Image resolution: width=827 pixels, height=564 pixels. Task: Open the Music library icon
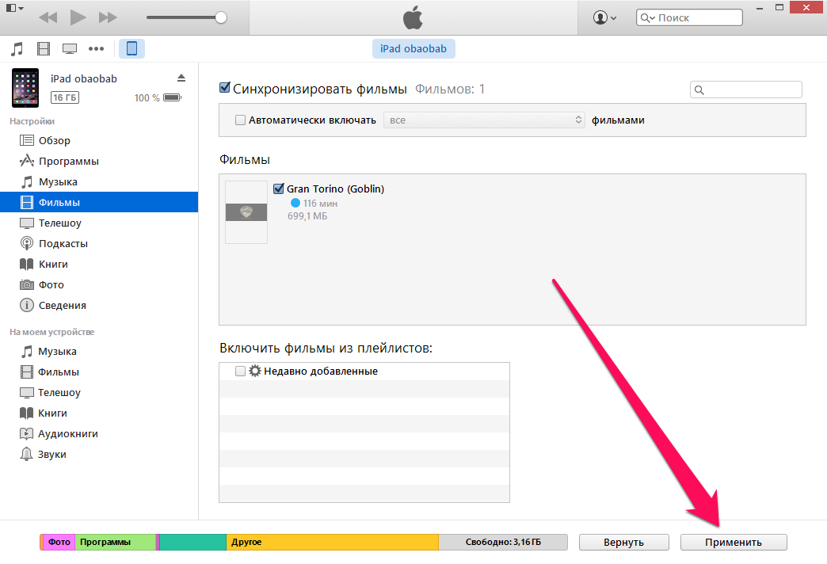17,49
